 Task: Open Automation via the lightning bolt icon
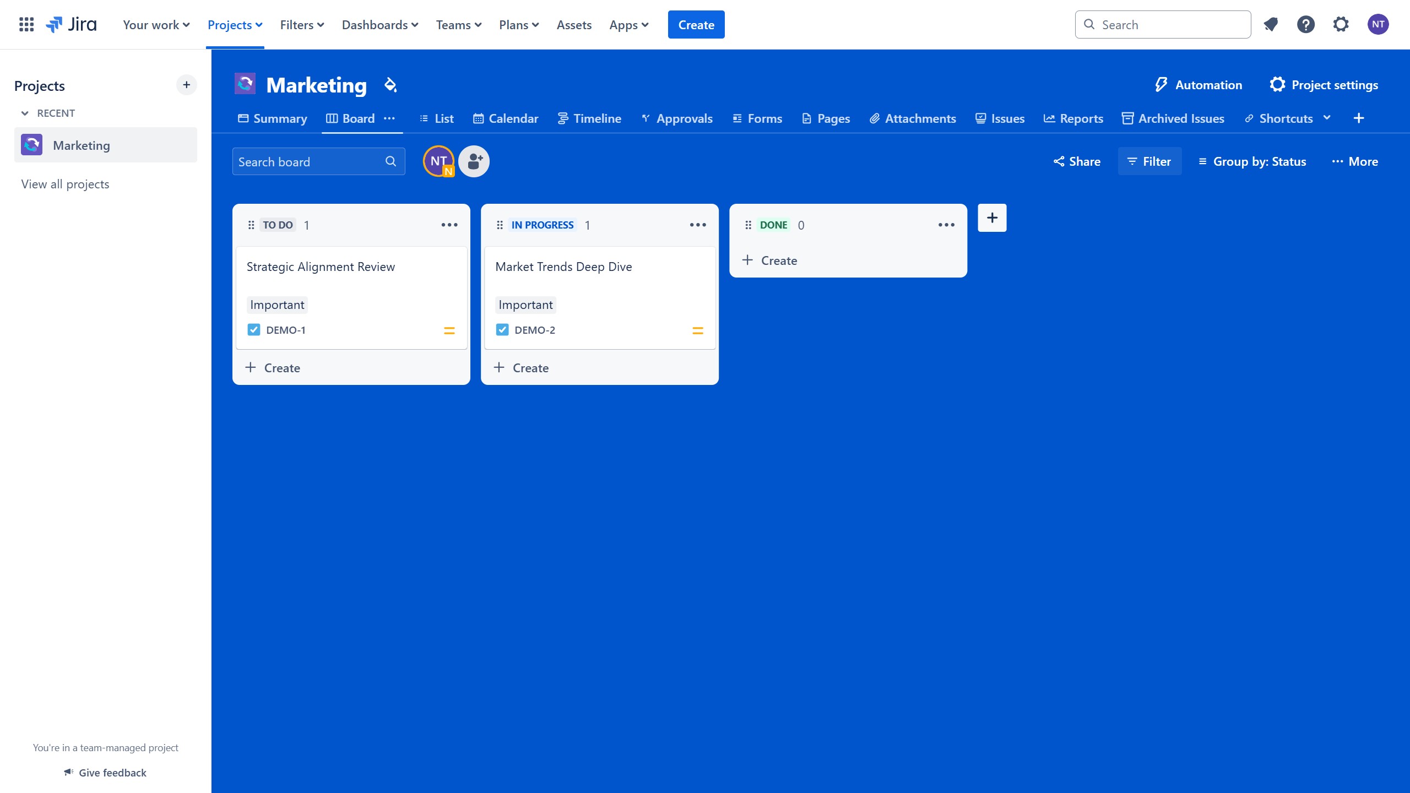pyautogui.click(x=1161, y=84)
